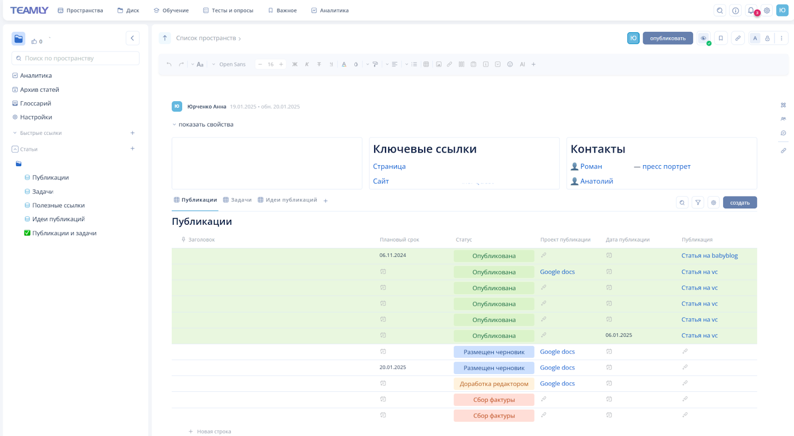Bookmark this page
The width and height of the screenshot is (794, 436).
coord(721,38)
